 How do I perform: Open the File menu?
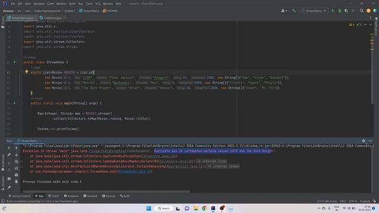pyautogui.click(x=13, y=4)
